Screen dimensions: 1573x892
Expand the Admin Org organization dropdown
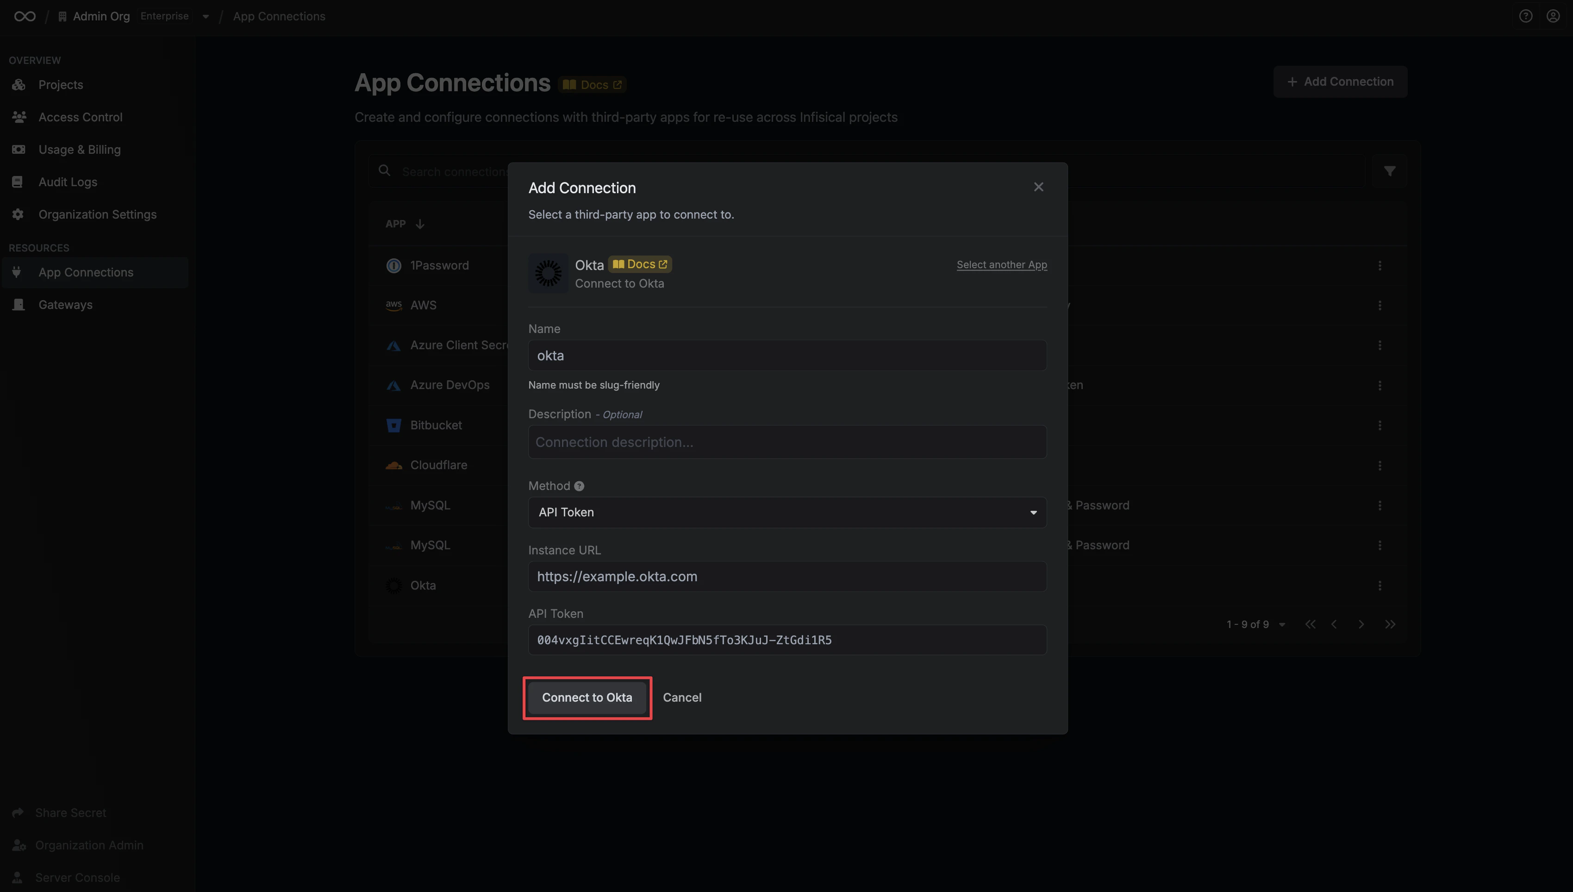coord(206,17)
